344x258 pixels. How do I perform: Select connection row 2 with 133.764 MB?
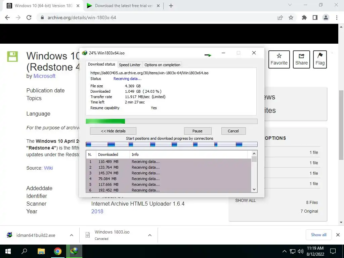tap(169, 167)
